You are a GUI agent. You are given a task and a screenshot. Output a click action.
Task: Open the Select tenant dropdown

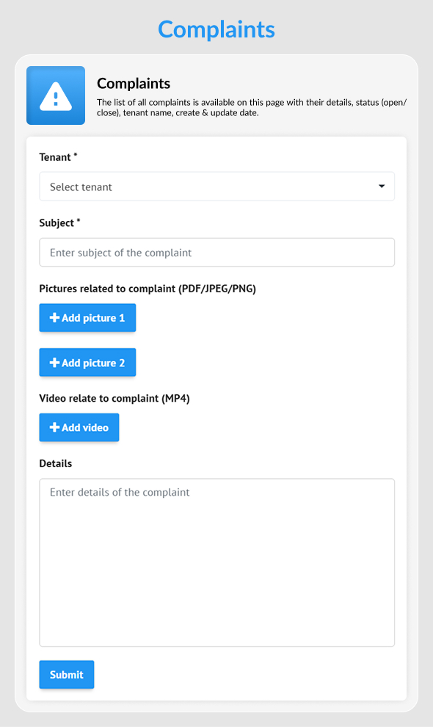(217, 187)
